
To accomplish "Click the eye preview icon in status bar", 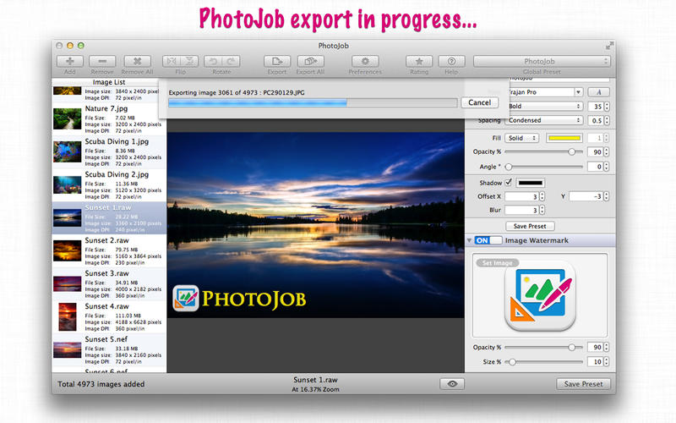I will pos(452,384).
